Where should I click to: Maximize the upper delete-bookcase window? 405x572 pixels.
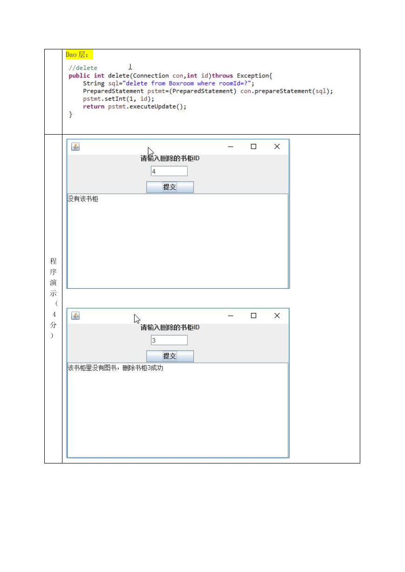click(254, 147)
